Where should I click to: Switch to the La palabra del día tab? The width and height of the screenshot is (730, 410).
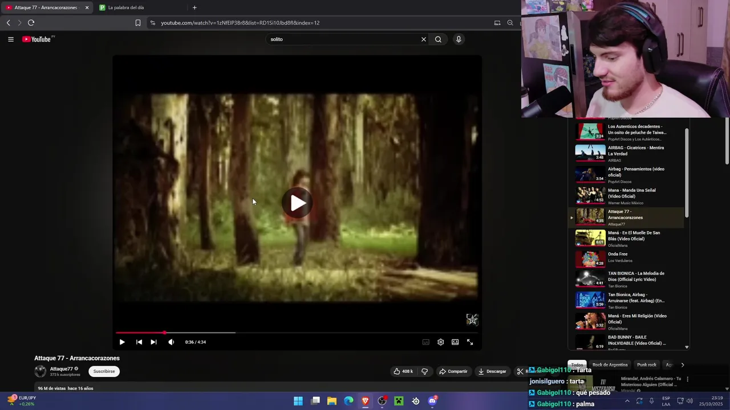126,7
